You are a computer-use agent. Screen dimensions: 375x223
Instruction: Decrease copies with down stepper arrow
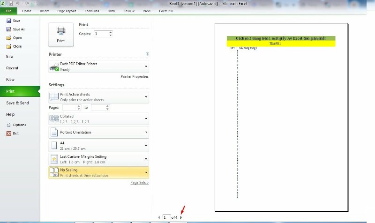coord(111,36)
